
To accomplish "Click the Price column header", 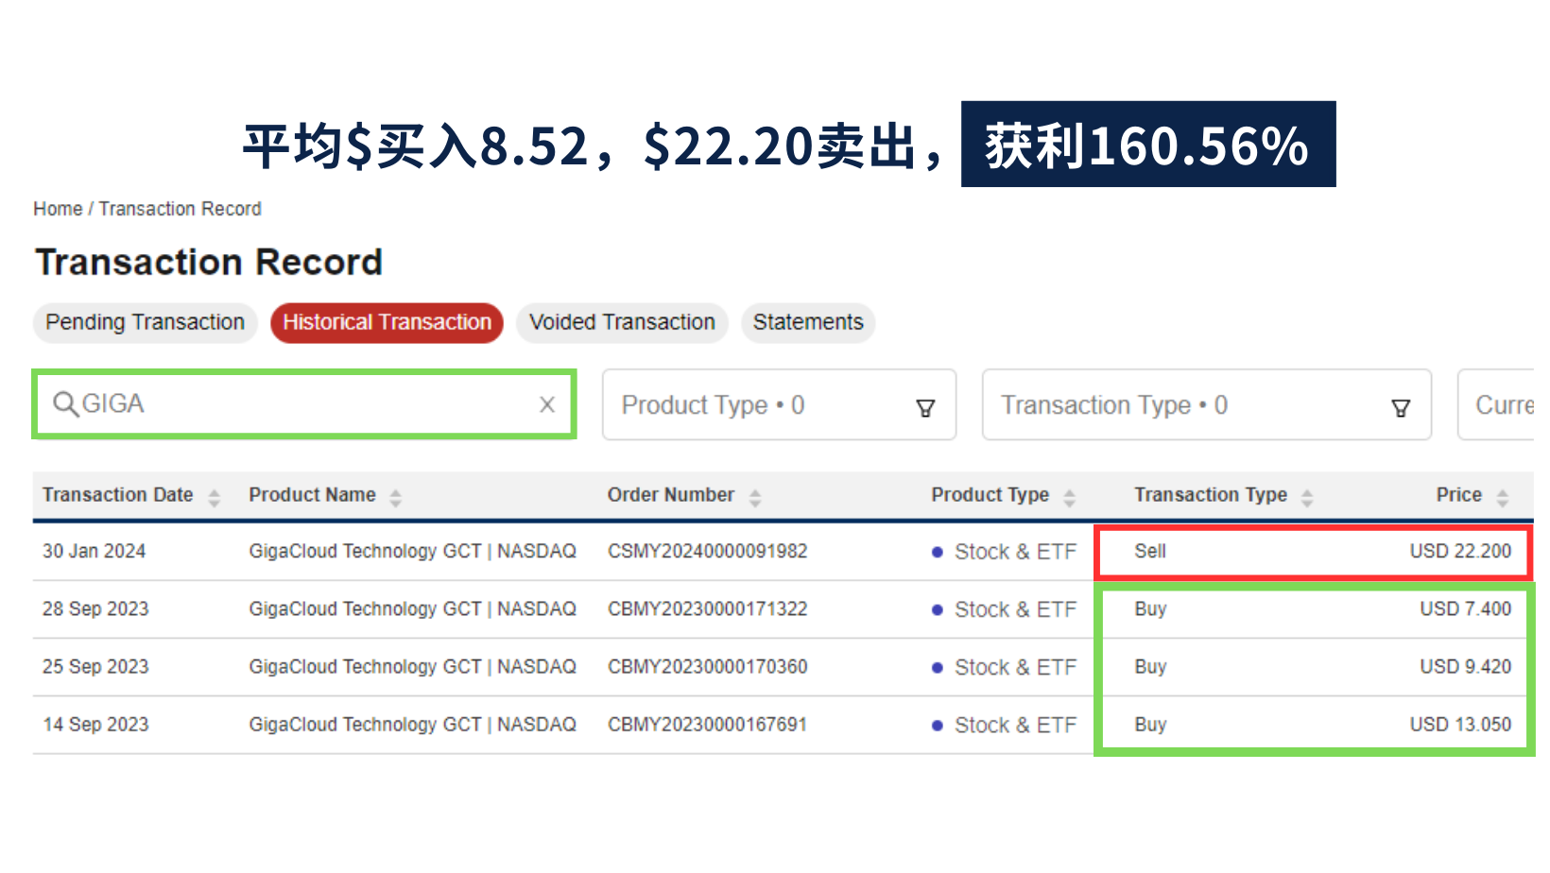I will (1459, 495).
